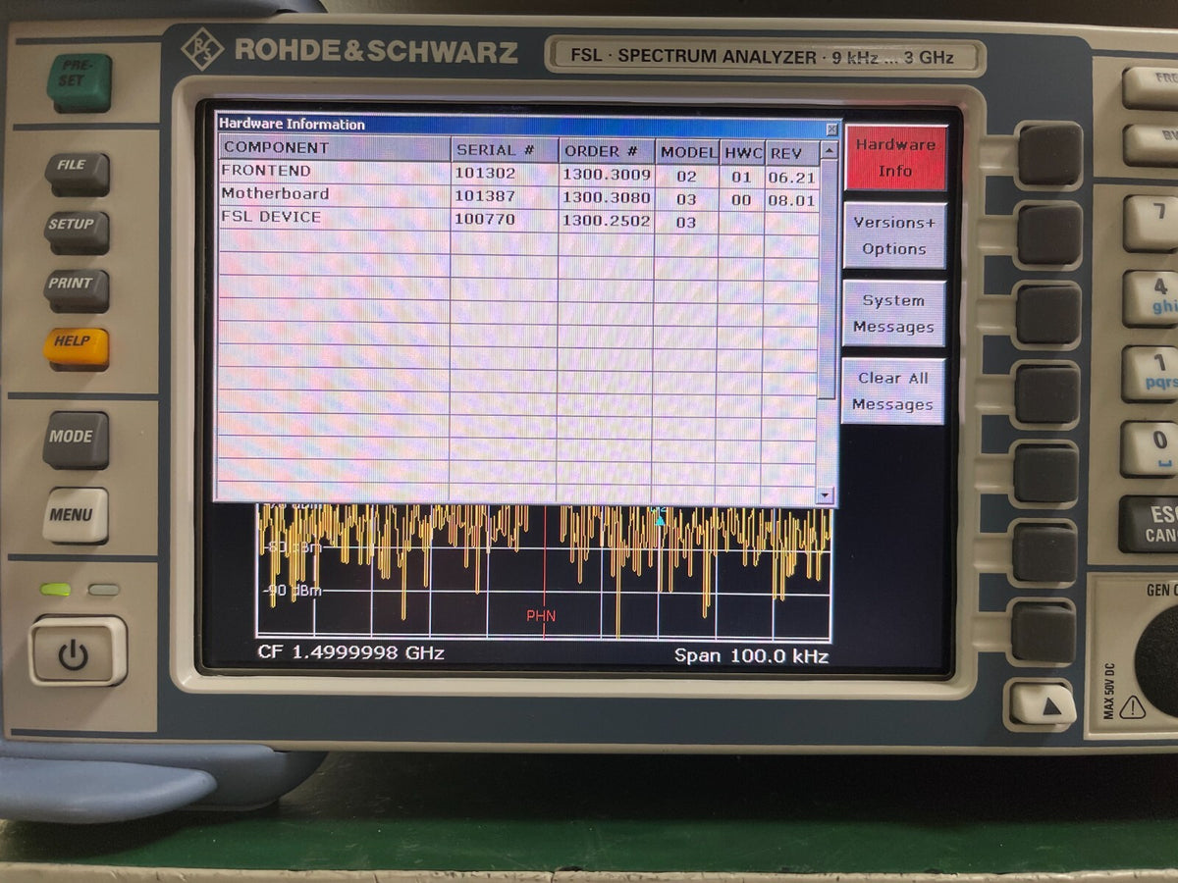The width and height of the screenshot is (1178, 883).
Task: Push the MODE hardware key
Action: click(76, 440)
